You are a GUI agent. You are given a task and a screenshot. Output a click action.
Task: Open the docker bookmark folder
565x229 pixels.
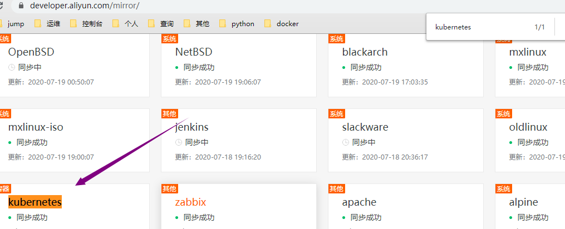282,24
